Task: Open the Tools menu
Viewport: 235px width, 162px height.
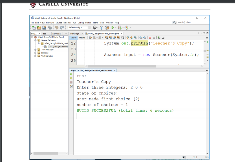Action: click(x=102, y=23)
